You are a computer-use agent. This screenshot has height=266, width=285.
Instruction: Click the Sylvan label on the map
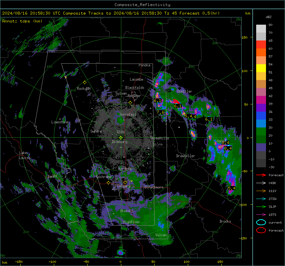coord(121,93)
